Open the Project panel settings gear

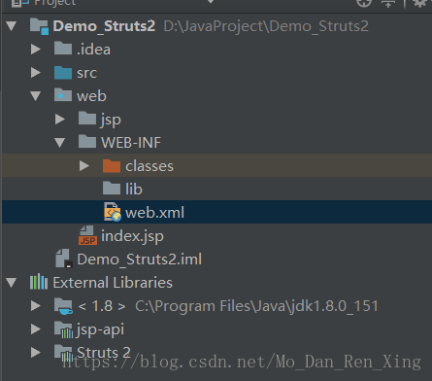[x=419, y=3]
